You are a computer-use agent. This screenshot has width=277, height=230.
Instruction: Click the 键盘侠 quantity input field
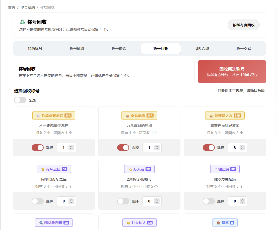tap(238, 201)
